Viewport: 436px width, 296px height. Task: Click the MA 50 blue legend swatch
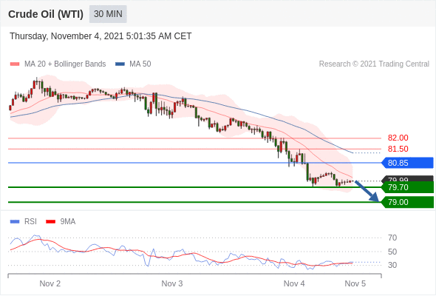[120, 64]
